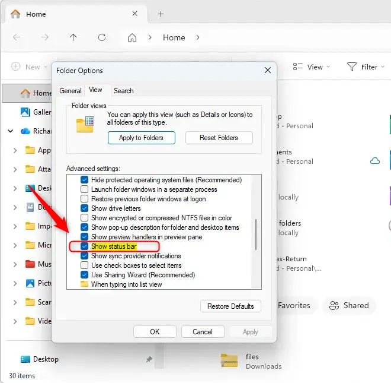The image size is (391, 383).
Task: Uncheck Use Sharing Wizard (Recommended)
Action: pos(84,275)
